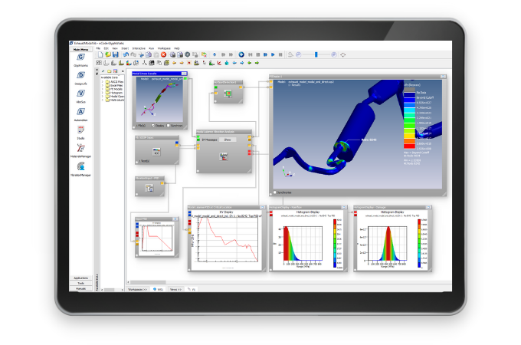Open the Help menu
The width and height of the screenshot is (521, 345).
tap(177, 48)
